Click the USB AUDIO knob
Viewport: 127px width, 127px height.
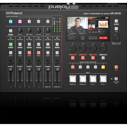point(29,31)
